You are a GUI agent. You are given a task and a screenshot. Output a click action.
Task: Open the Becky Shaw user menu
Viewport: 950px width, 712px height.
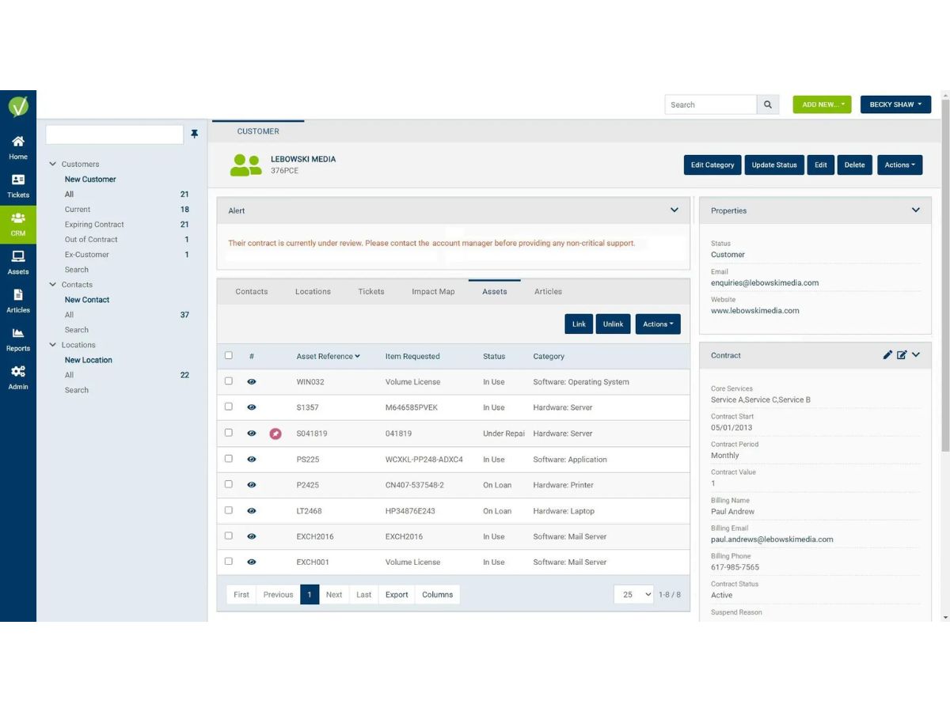895,104
